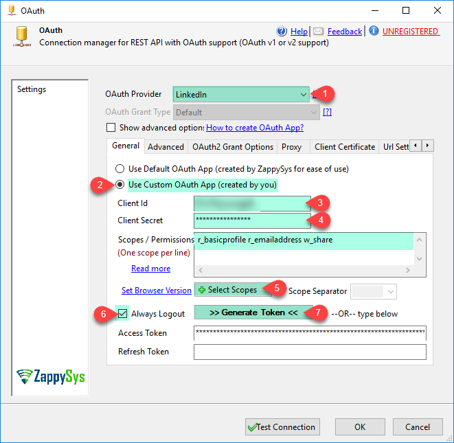Open How to create OAuth App link

click(255, 128)
